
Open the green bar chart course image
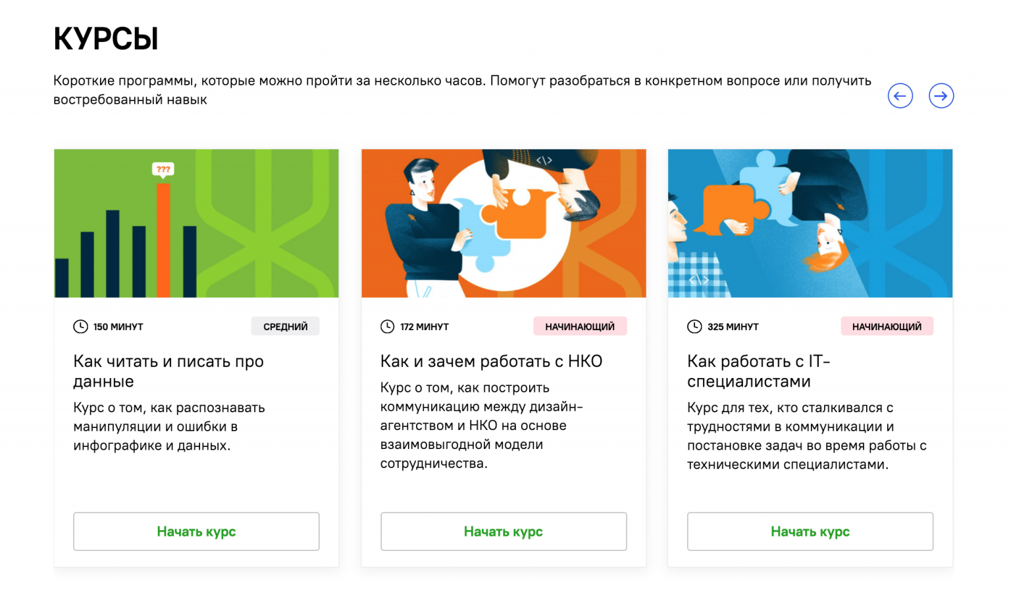tap(196, 224)
